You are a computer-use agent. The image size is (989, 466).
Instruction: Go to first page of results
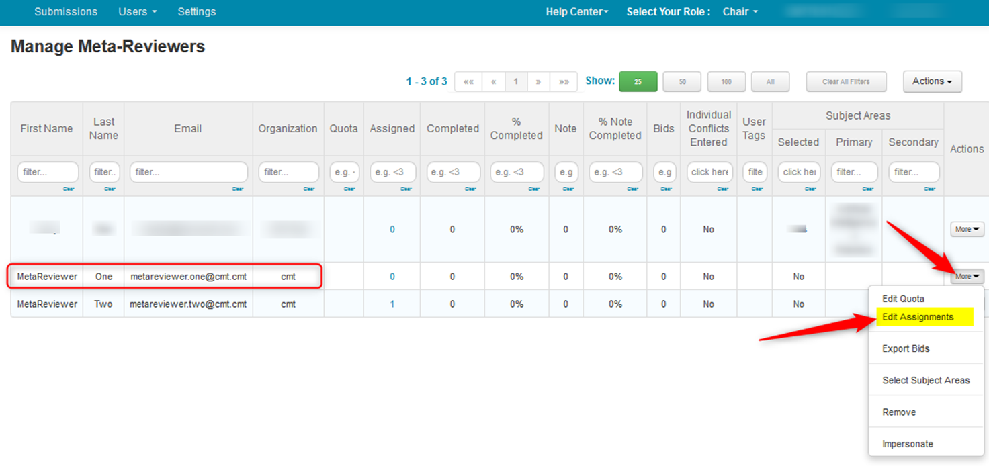468,81
